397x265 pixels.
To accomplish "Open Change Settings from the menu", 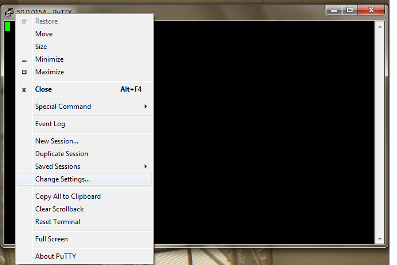I will [x=85, y=179].
